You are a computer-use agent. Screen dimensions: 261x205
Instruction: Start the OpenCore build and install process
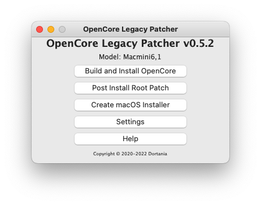pyautogui.click(x=130, y=71)
